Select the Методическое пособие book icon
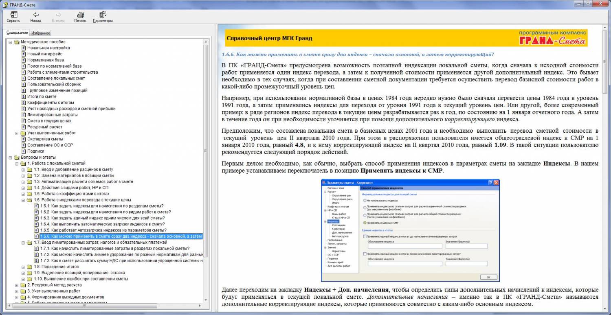The height and width of the screenshot is (315, 611). [x=17, y=42]
